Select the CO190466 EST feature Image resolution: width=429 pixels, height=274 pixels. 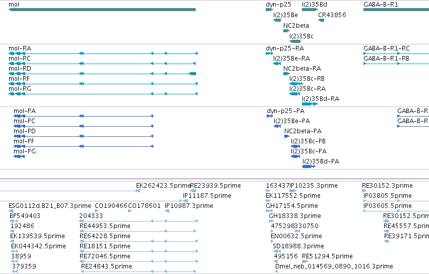tap(97, 211)
